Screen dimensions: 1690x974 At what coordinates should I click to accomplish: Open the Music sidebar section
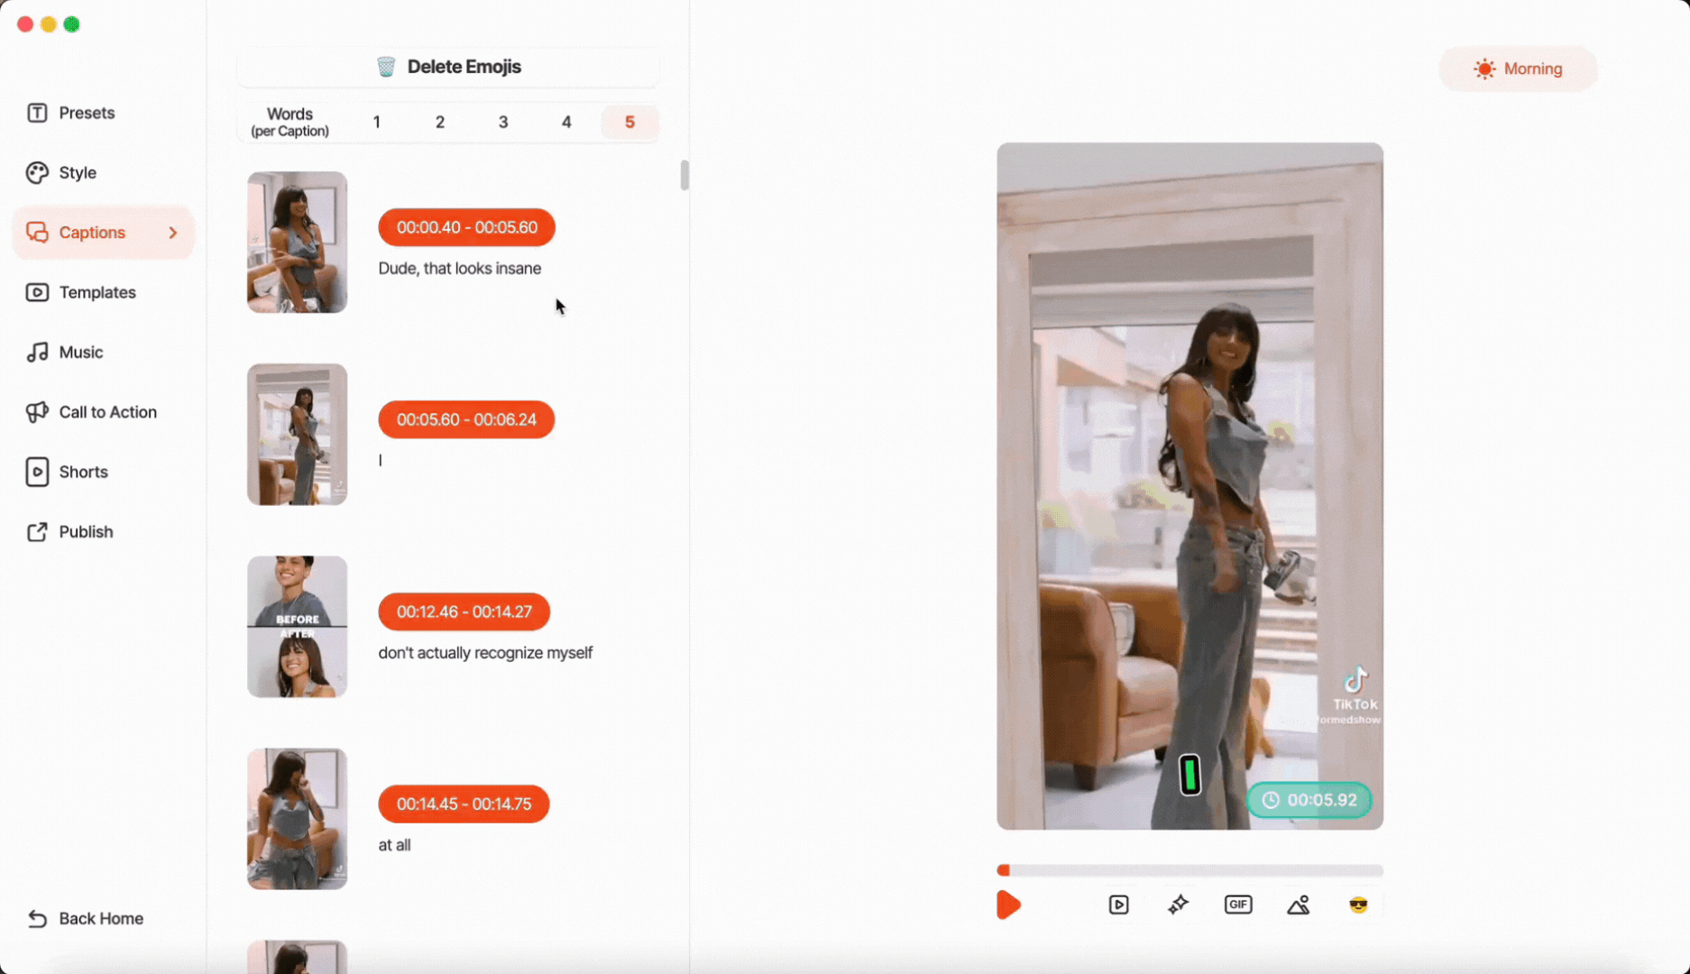coord(80,352)
